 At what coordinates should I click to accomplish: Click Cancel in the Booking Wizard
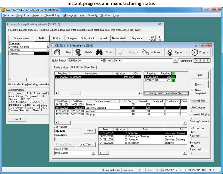tap(17, 119)
